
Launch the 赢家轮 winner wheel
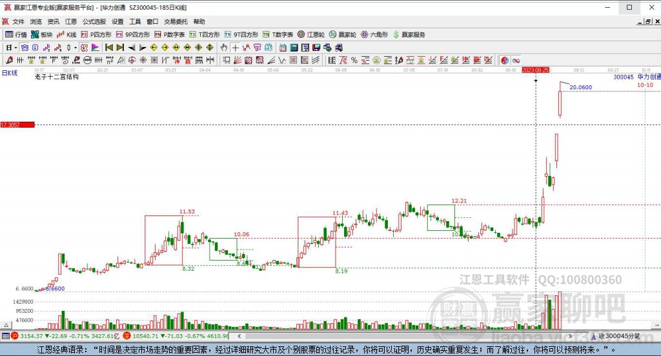[343, 35]
